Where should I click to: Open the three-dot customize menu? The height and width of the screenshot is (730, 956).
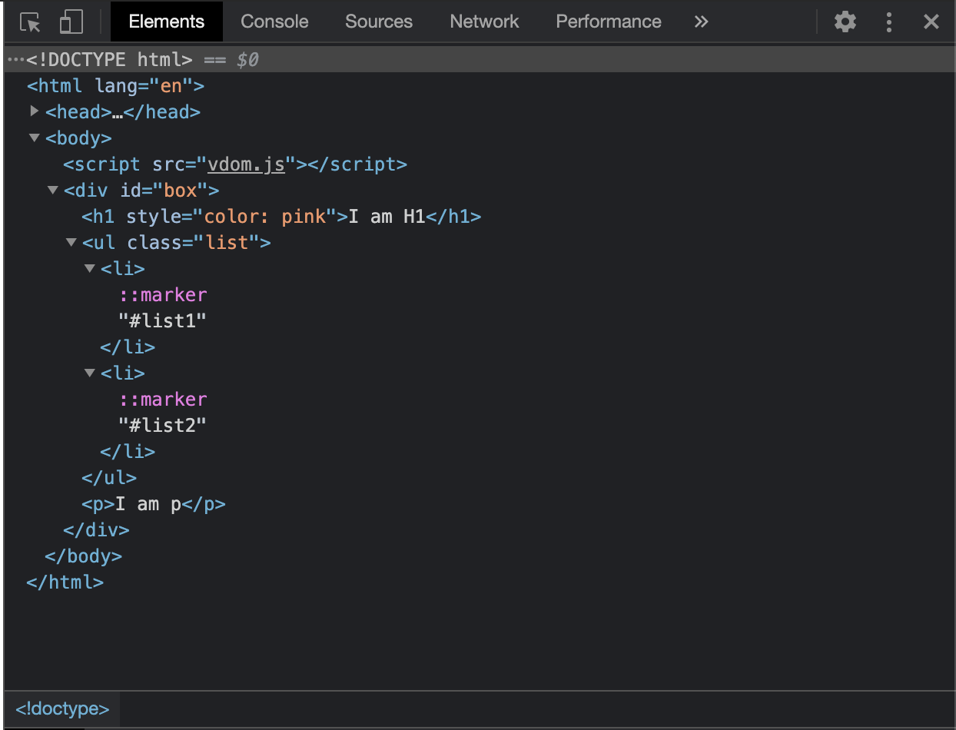889,22
